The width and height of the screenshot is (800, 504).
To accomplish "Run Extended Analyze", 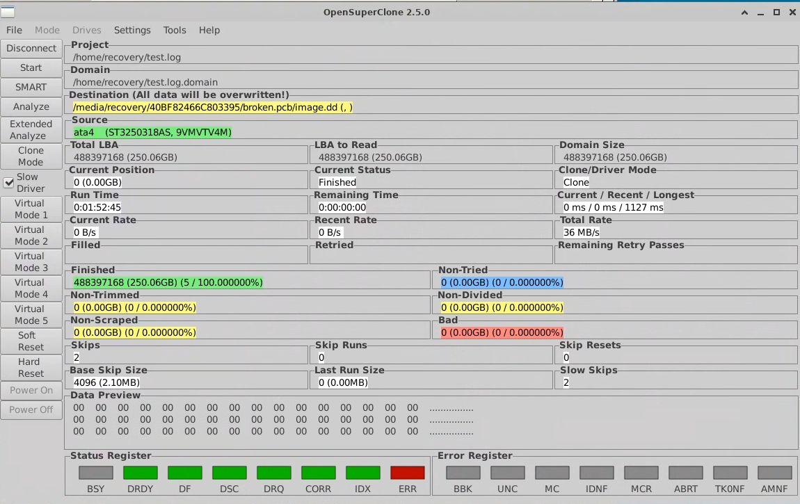I will pos(31,129).
